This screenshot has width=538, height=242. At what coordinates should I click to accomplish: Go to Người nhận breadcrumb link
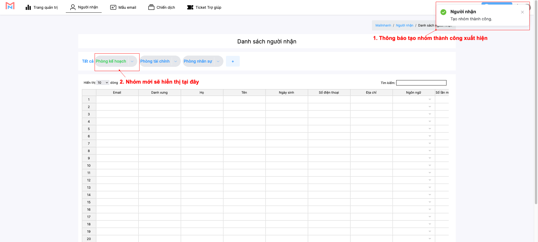point(404,25)
